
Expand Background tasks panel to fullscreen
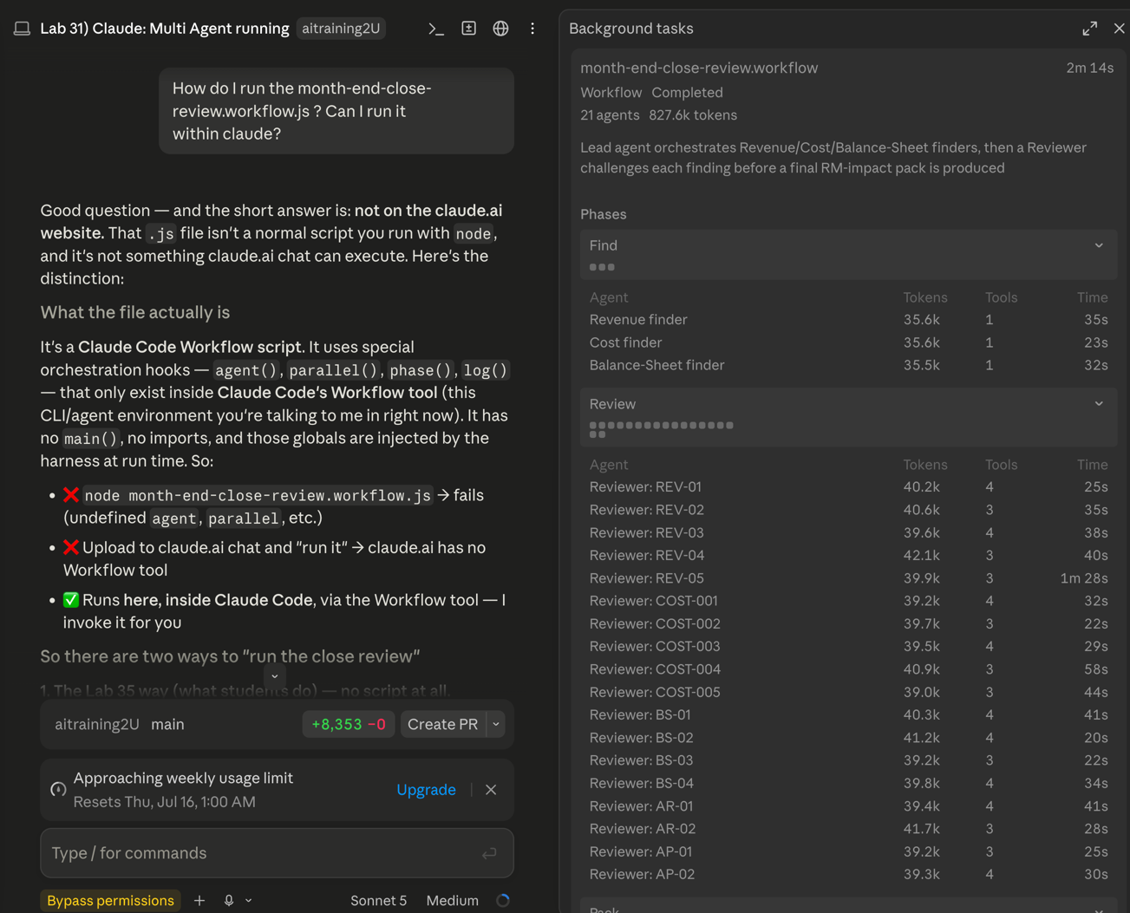(x=1089, y=29)
